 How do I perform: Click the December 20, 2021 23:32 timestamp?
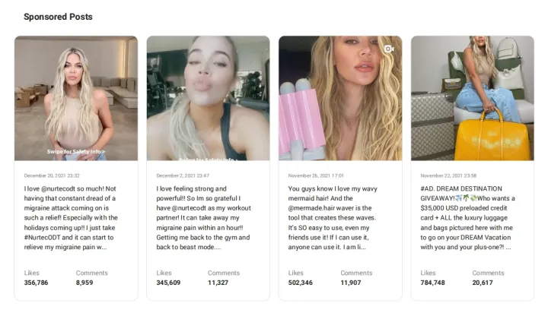click(52, 175)
